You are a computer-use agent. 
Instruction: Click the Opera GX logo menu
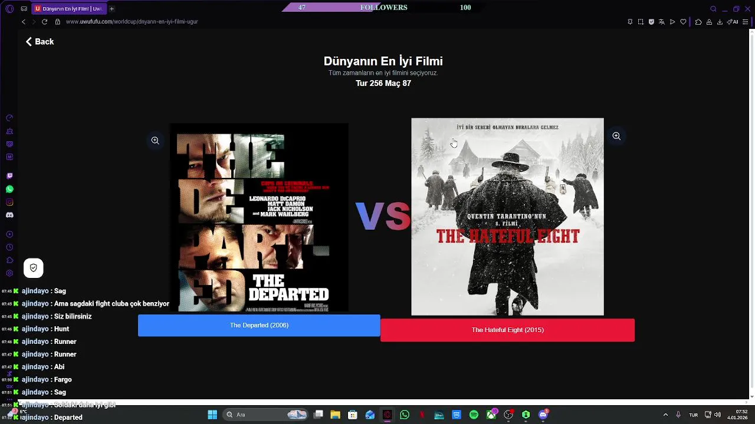pos(9,9)
